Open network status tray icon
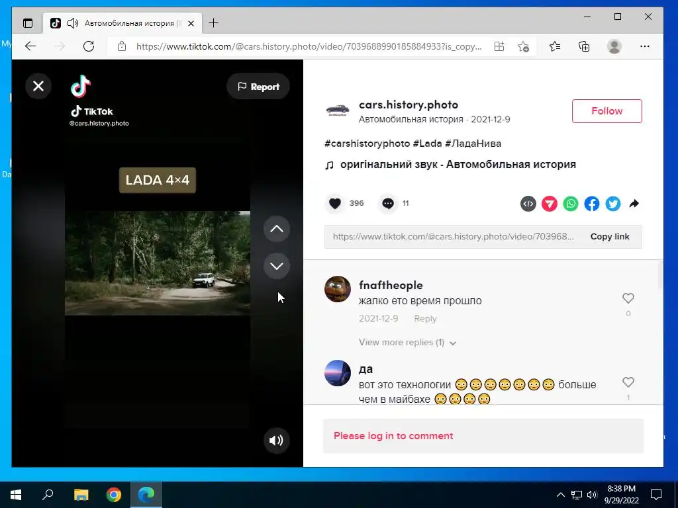The width and height of the screenshot is (678, 508). click(577, 495)
